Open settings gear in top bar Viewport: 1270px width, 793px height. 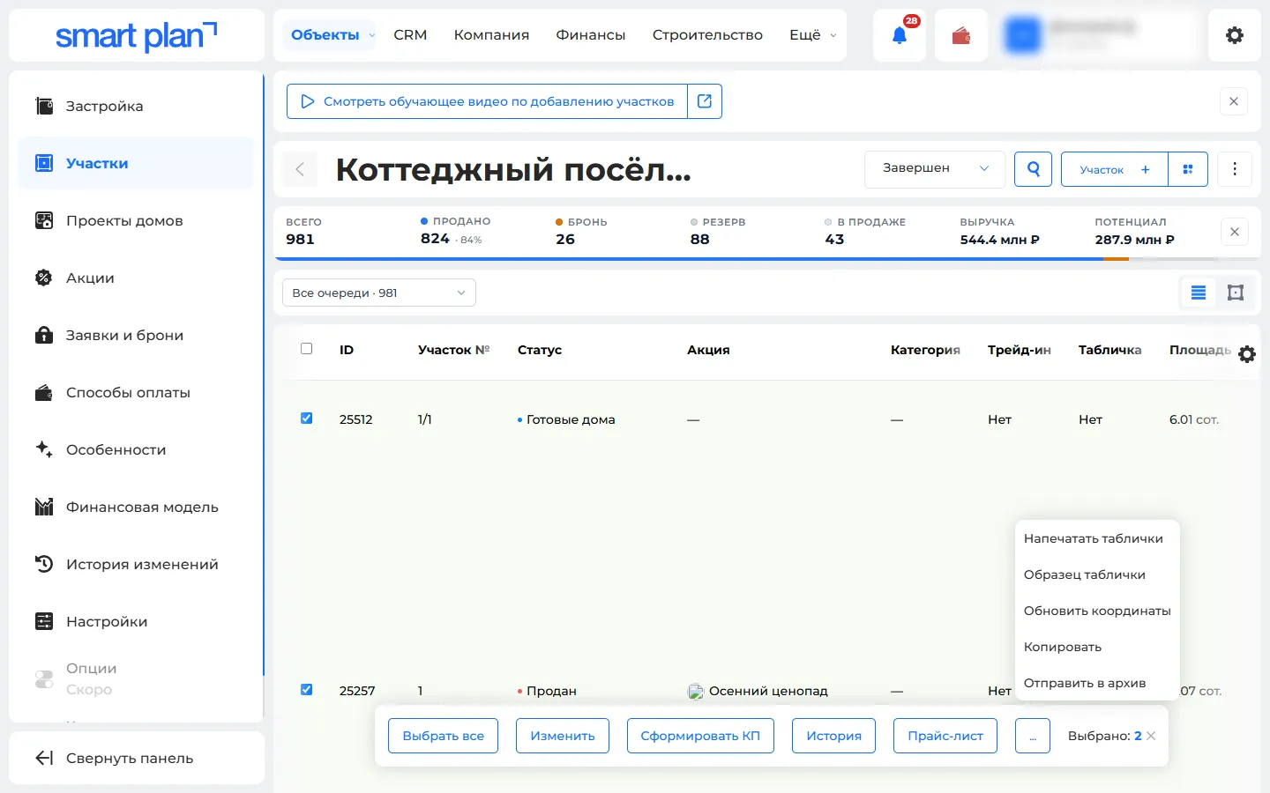click(1235, 35)
